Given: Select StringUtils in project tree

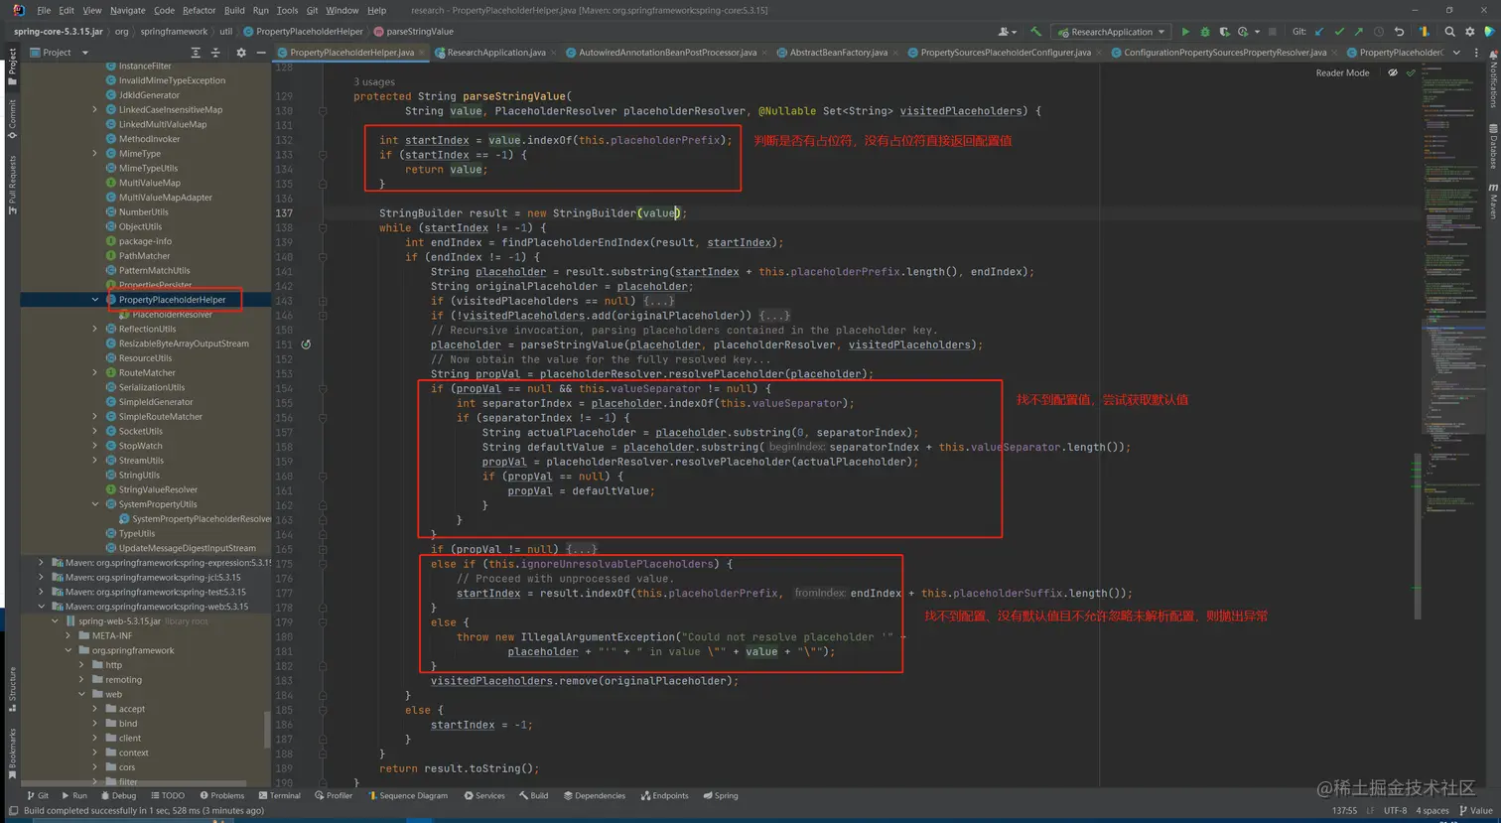Looking at the screenshot, I should point(139,476).
